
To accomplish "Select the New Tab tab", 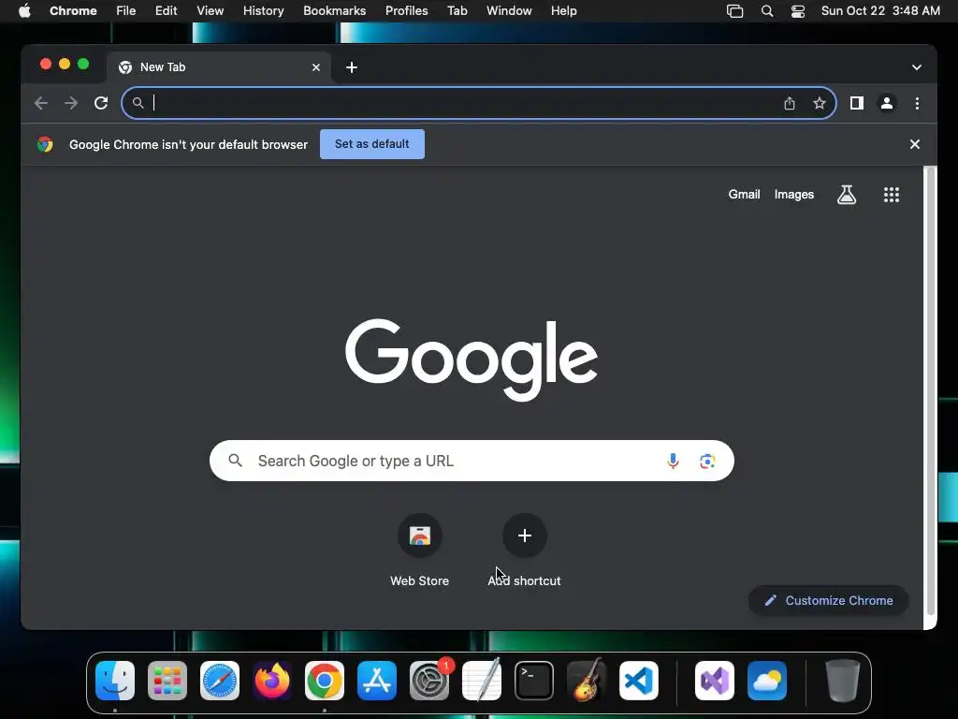I will pyautogui.click(x=219, y=67).
